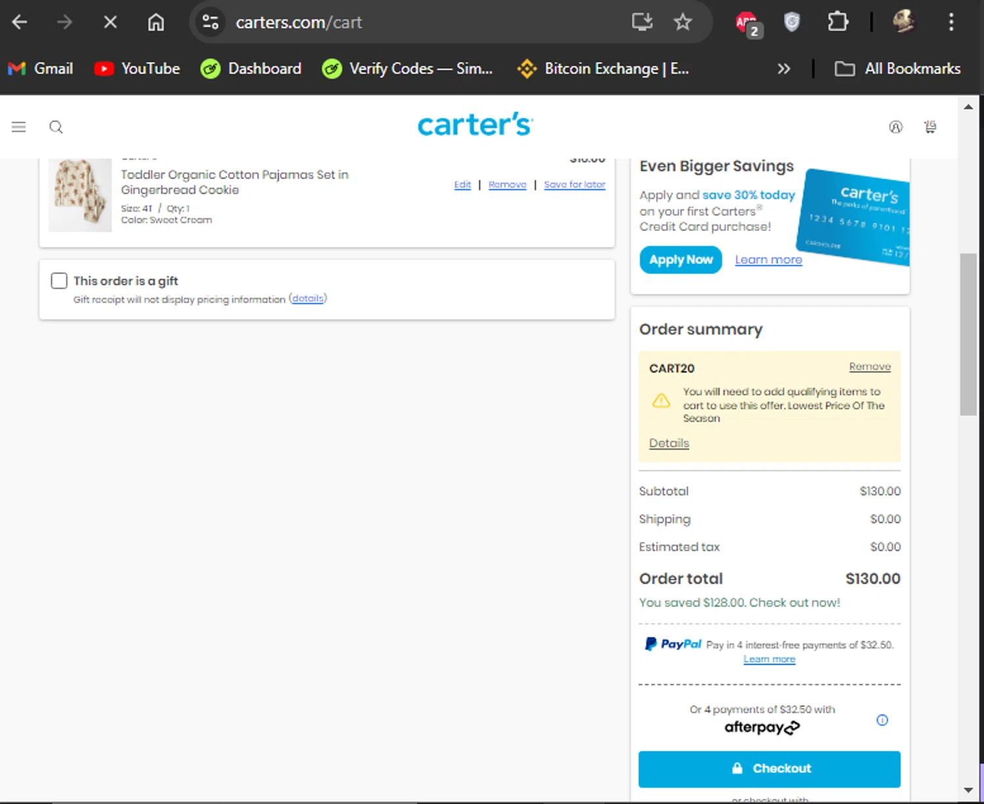Show more bookmarks with the double chevron
The height and width of the screenshot is (804, 984).
784,68
